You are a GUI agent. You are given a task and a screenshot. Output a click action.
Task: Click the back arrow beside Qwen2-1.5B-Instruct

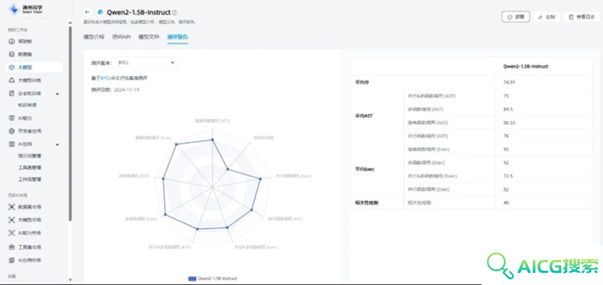pos(87,12)
